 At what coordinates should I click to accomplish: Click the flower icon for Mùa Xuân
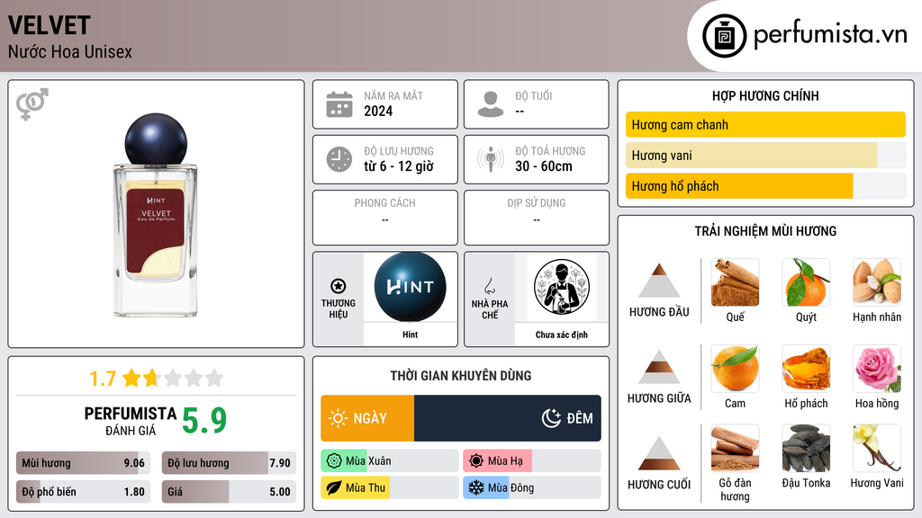[334, 461]
